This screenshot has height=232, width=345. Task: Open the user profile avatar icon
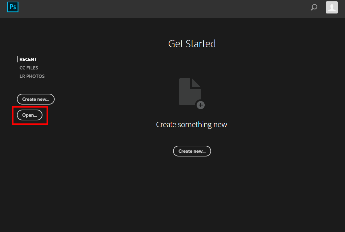pos(332,7)
